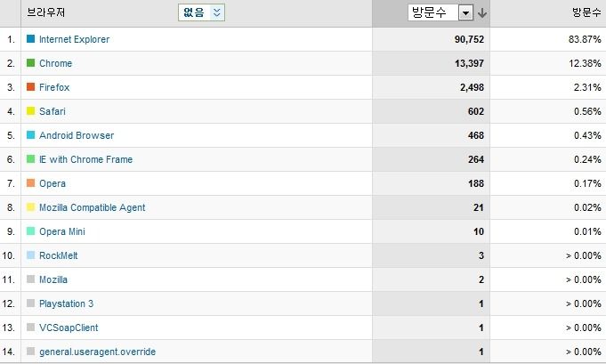Select the 0.01% share value
Image resolution: width=606 pixels, height=364 pixels.
[x=587, y=231]
